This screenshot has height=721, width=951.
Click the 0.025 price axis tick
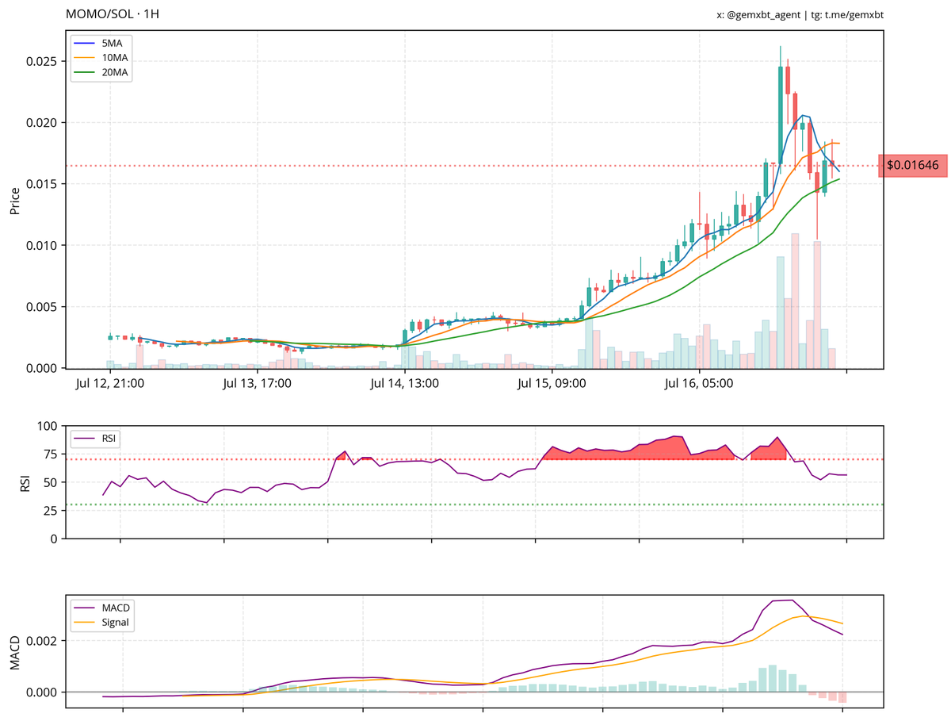41,62
